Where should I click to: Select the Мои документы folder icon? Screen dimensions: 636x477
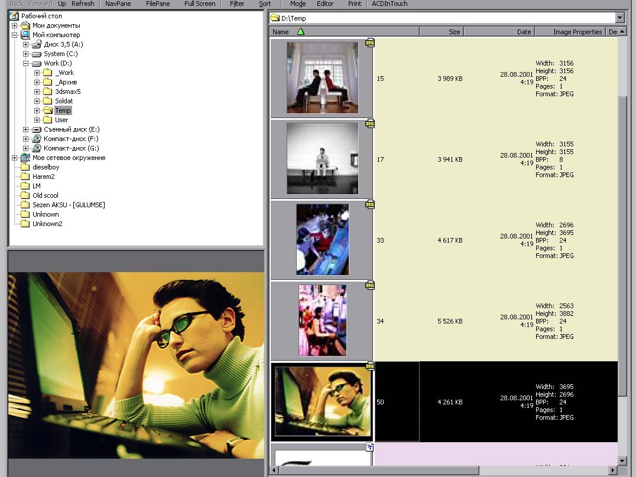[x=25, y=25]
